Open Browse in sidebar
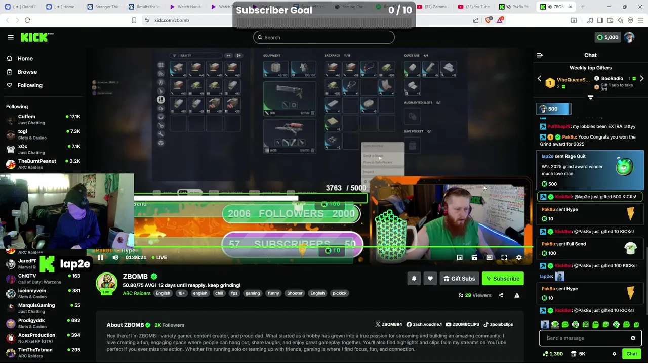The image size is (648, 364). tap(27, 72)
